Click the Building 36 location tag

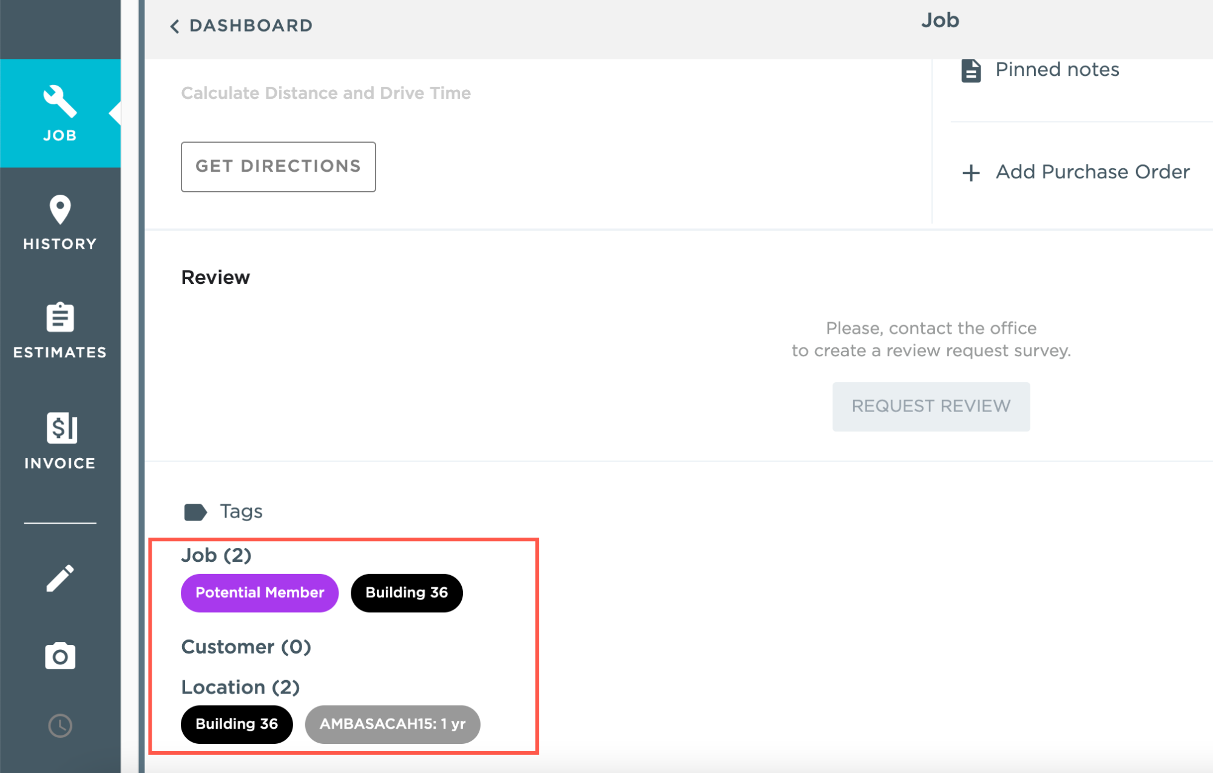tap(236, 724)
